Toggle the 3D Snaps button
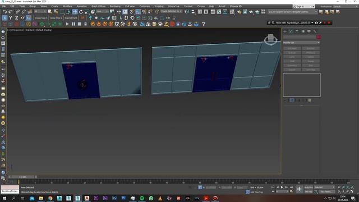 pyautogui.click(x=132, y=11)
